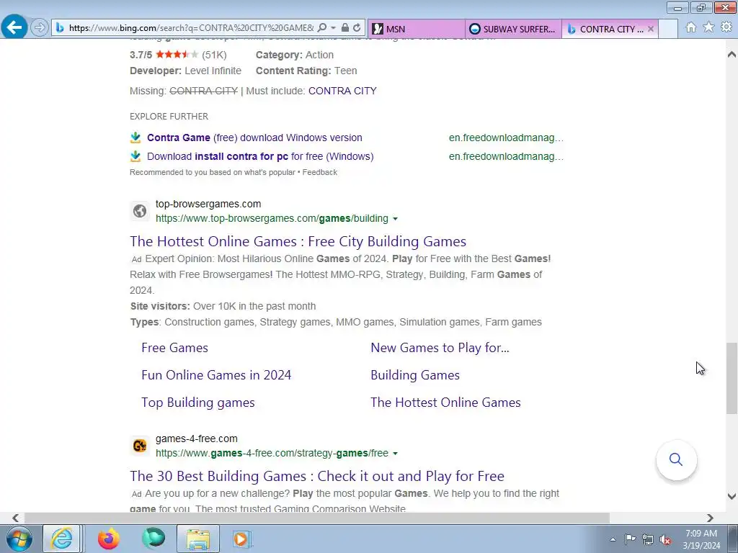Open The Hottest Online Games result title

pos(298,241)
